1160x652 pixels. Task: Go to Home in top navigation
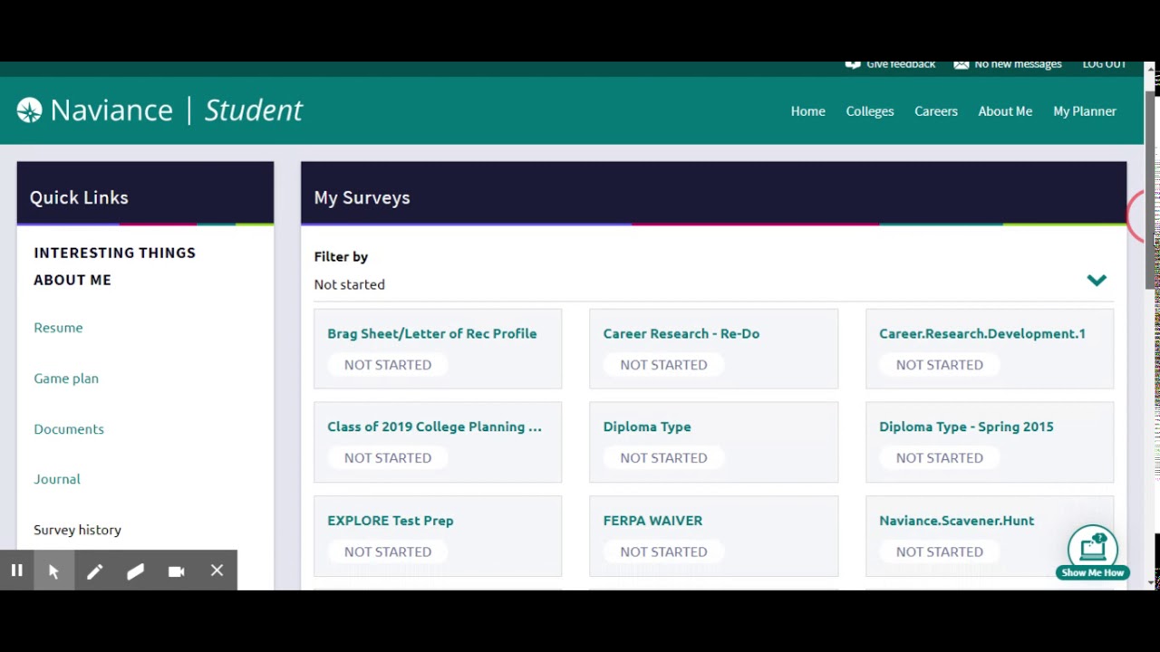[807, 111]
